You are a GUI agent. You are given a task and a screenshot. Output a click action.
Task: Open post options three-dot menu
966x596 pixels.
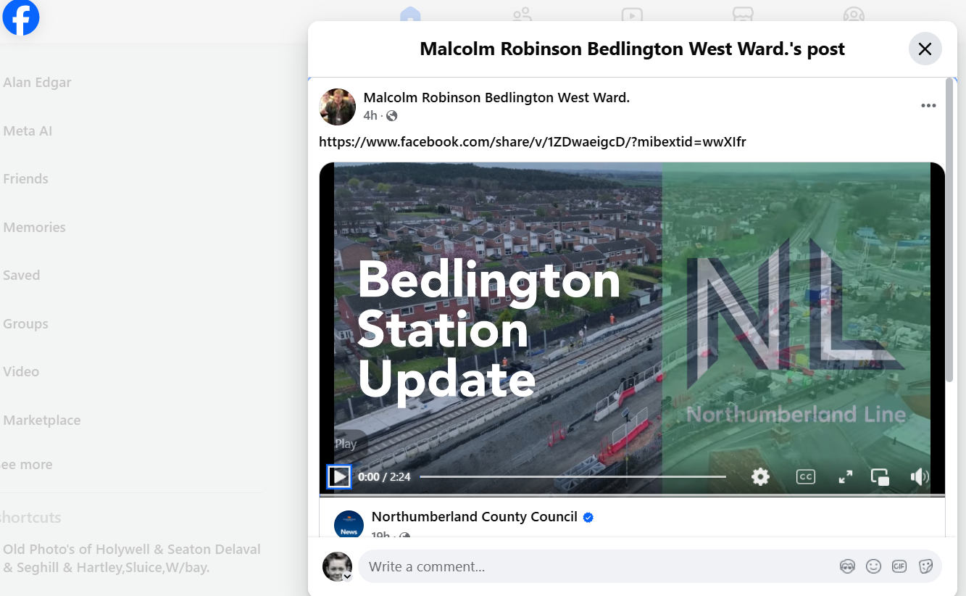point(928,106)
